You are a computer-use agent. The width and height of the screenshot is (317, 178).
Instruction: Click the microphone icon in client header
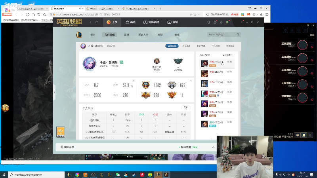click(x=221, y=22)
